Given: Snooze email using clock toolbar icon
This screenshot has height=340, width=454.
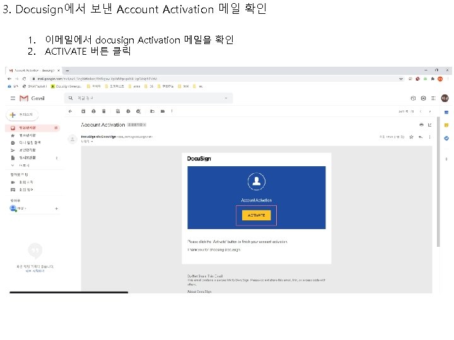Looking at the screenshot, I should tap(128, 111).
